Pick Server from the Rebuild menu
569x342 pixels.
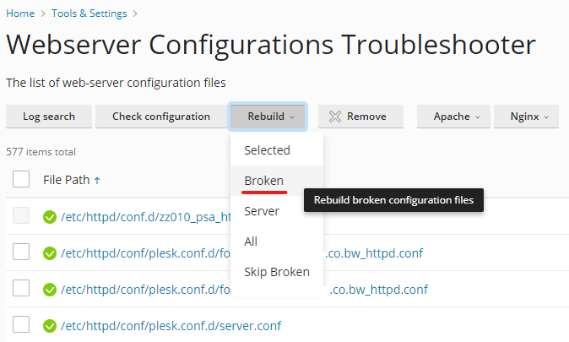click(262, 211)
